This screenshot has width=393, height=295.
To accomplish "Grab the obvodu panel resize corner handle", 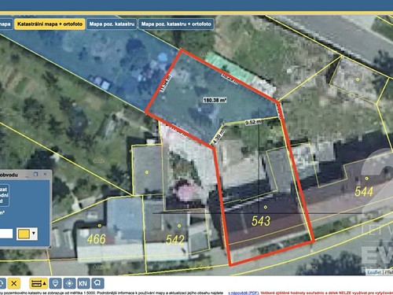I will 50,247.
